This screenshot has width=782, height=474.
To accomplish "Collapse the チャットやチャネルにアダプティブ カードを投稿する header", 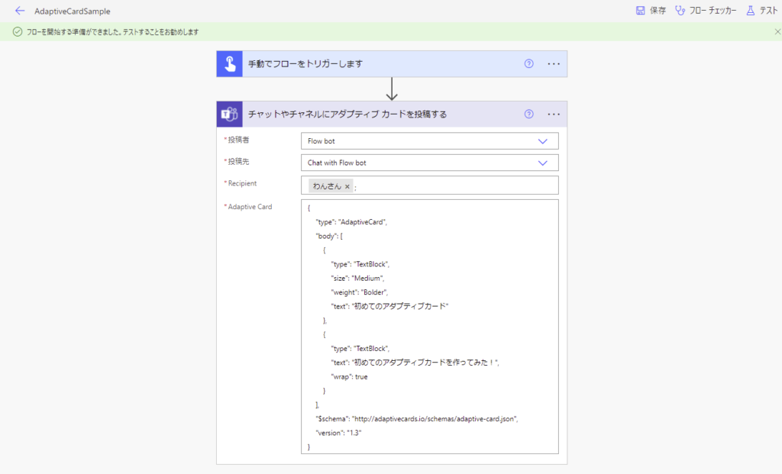I will [x=392, y=114].
